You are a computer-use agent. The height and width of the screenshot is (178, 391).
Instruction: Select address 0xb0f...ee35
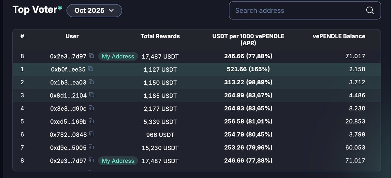point(69,69)
